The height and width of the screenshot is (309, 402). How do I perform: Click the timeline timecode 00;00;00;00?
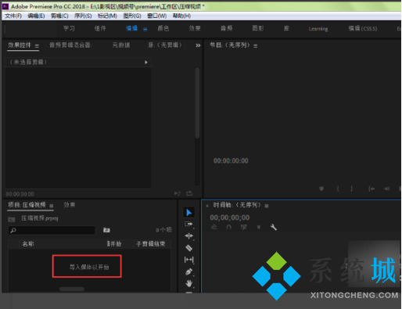pos(230,217)
